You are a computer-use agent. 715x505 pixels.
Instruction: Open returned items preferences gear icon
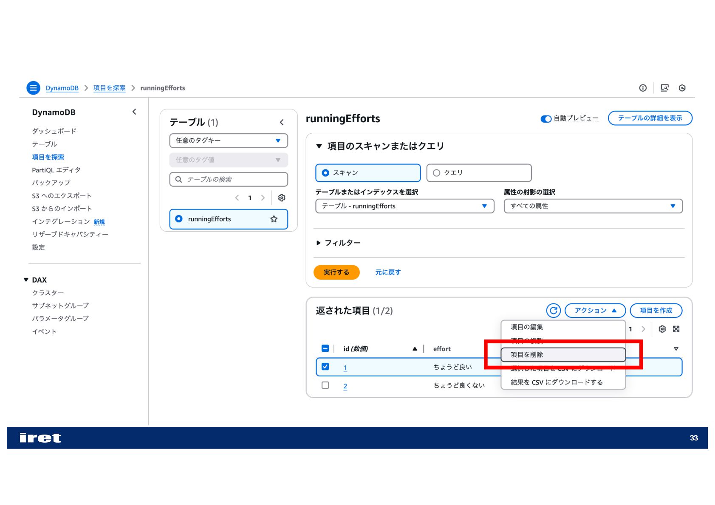[662, 329]
